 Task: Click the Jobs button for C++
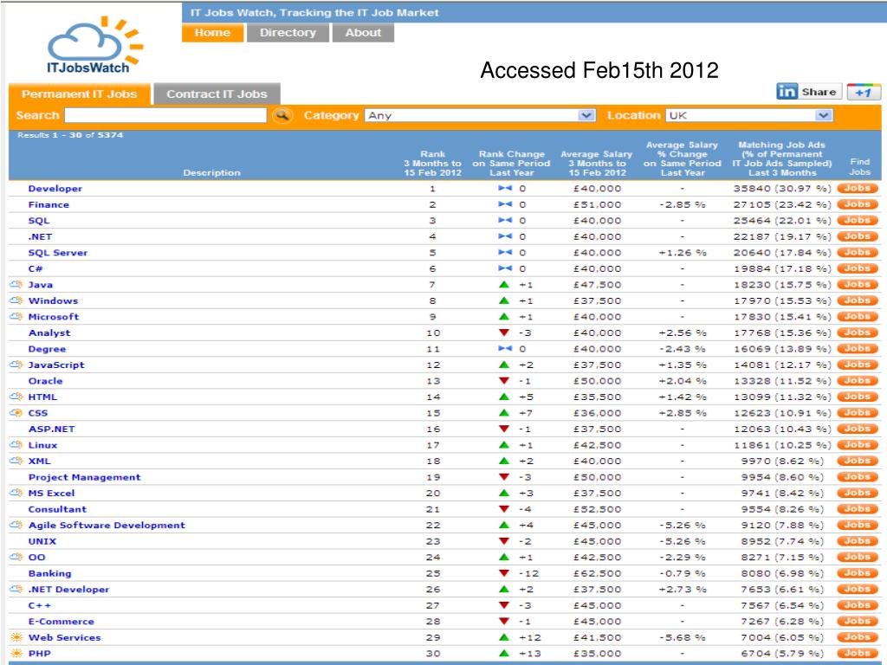click(x=858, y=605)
